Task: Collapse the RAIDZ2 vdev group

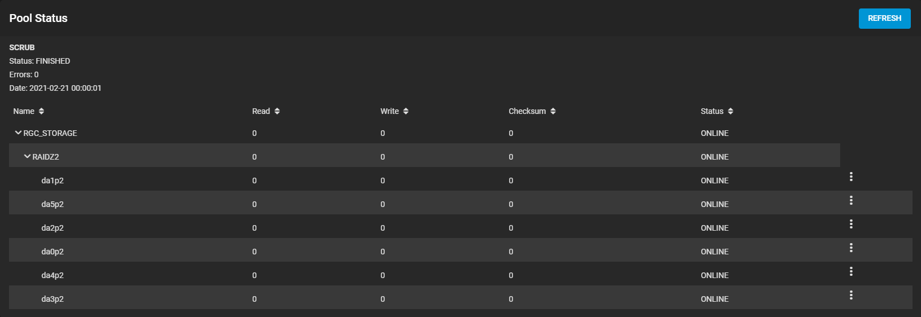Action: tap(27, 156)
